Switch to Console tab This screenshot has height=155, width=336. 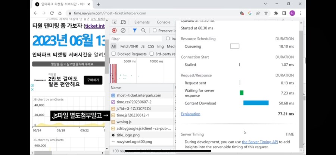[x=164, y=22]
